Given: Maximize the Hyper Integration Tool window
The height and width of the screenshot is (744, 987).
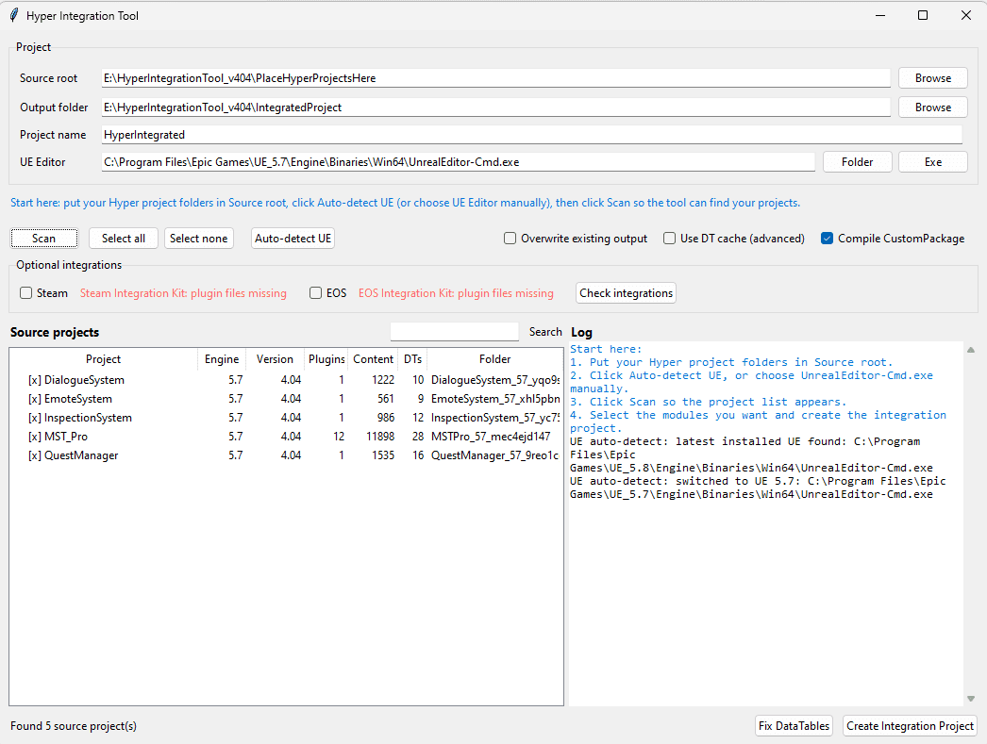Looking at the screenshot, I should [x=923, y=15].
